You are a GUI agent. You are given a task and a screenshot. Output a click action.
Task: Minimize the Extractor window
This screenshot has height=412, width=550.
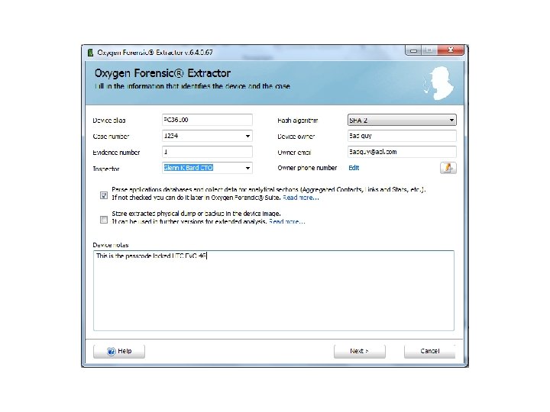tap(413, 51)
